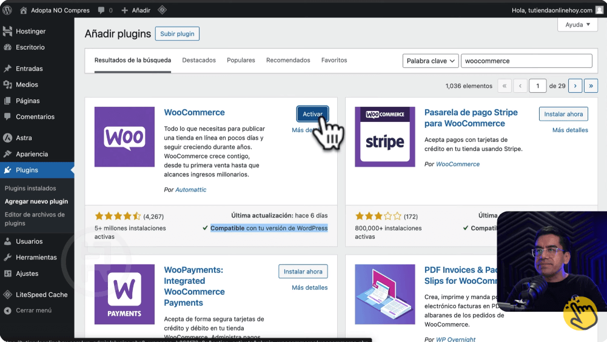Install the WooPayments plugin
The image size is (607, 342).
[x=303, y=272]
